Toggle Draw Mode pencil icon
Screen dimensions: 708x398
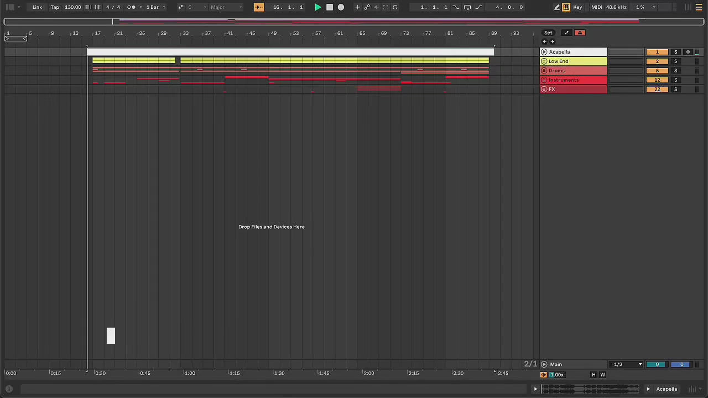[557, 7]
